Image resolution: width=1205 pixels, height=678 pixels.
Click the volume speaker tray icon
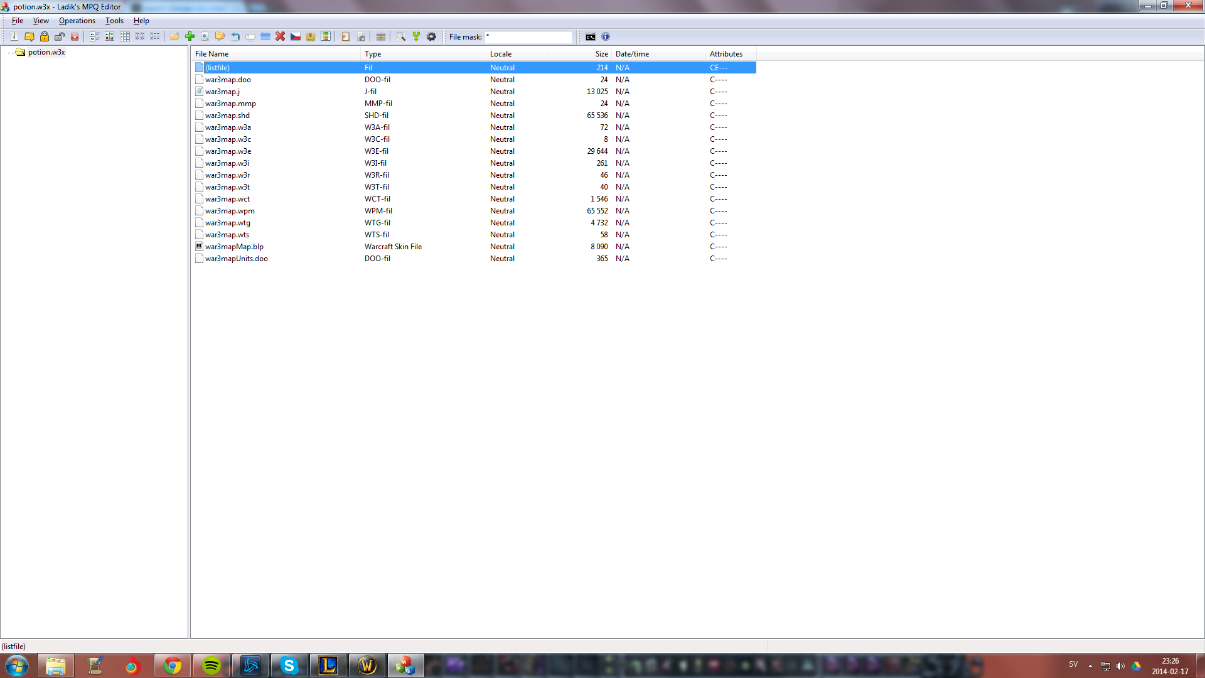click(x=1120, y=666)
